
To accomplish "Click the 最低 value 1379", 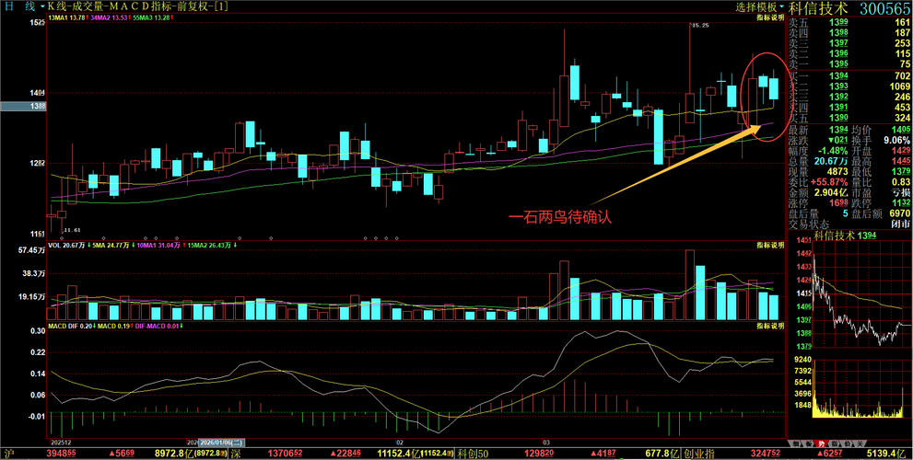I will pos(899,171).
